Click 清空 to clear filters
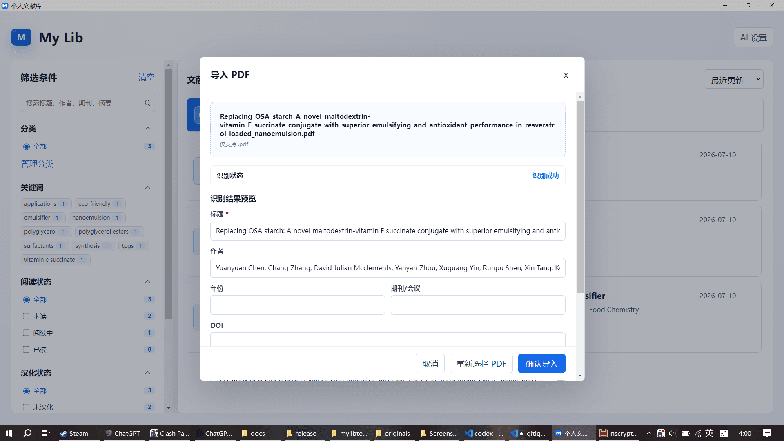Viewport: 784px width, 441px height. 146,77
